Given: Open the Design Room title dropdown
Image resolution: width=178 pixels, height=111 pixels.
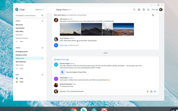Looking at the screenshot, I should (64, 10).
